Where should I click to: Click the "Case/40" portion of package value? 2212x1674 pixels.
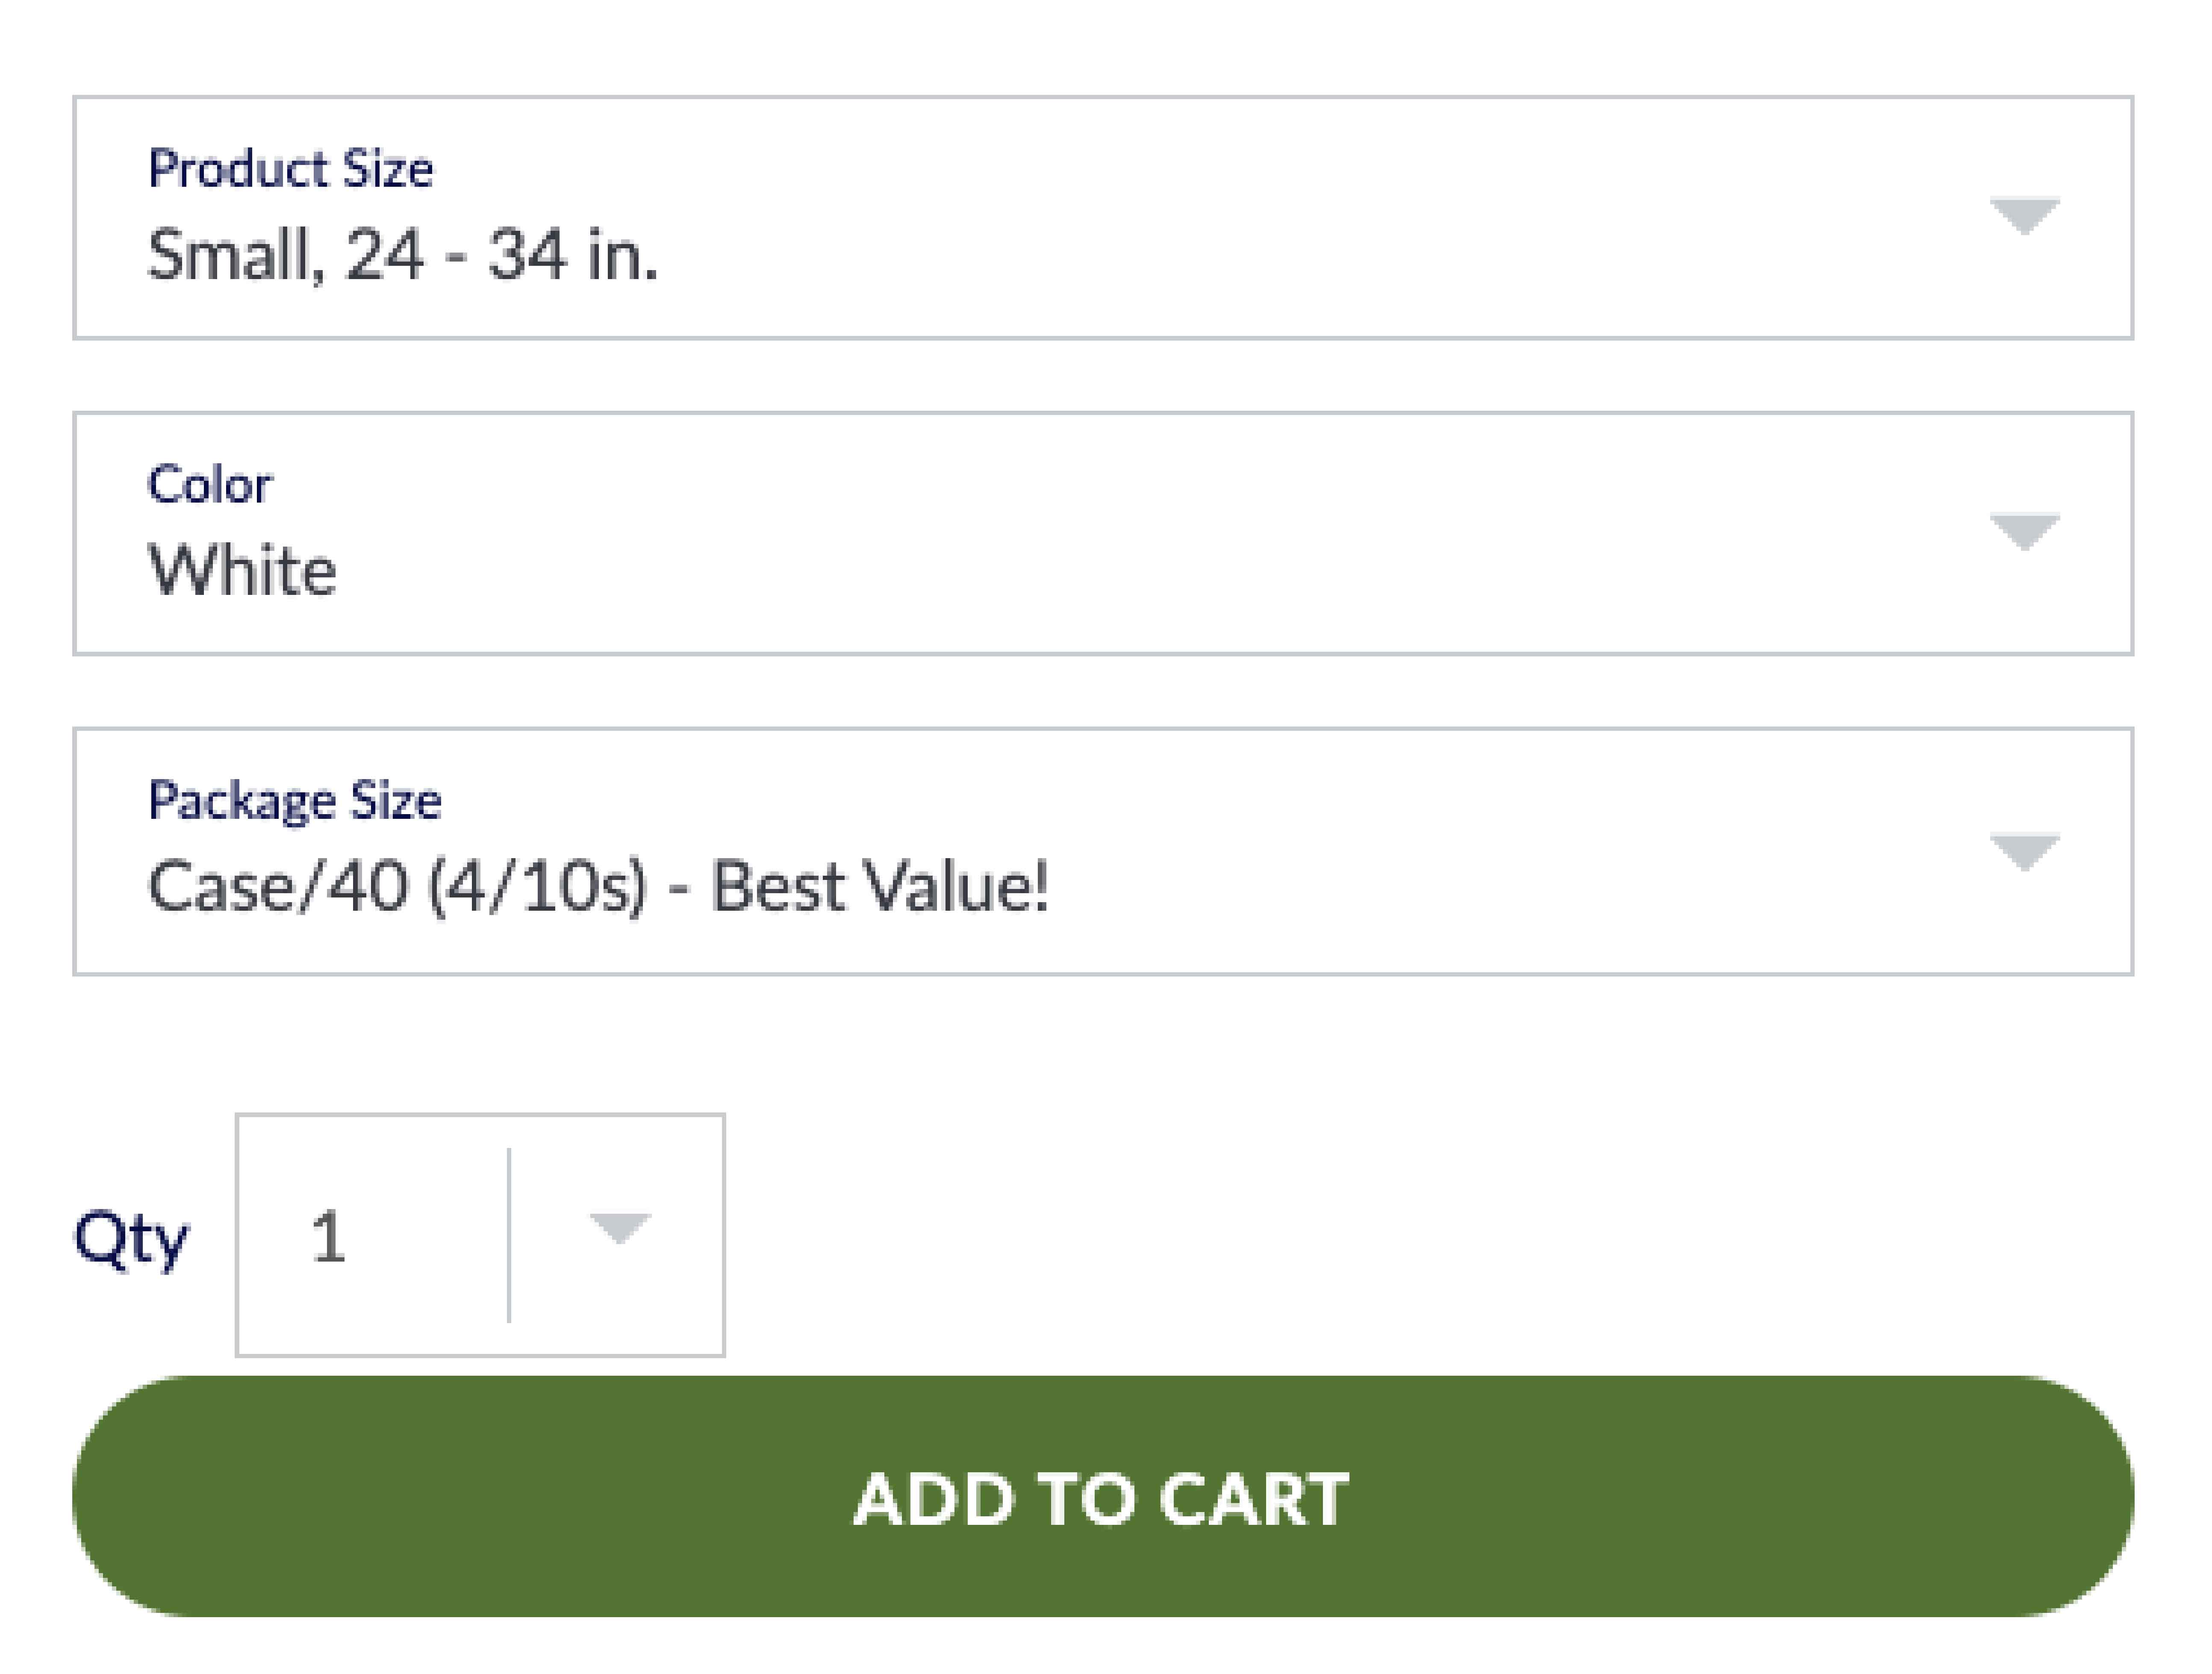(x=278, y=886)
